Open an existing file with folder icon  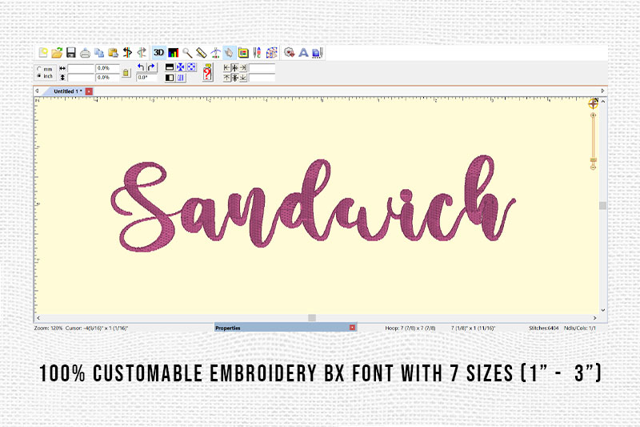(57, 52)
